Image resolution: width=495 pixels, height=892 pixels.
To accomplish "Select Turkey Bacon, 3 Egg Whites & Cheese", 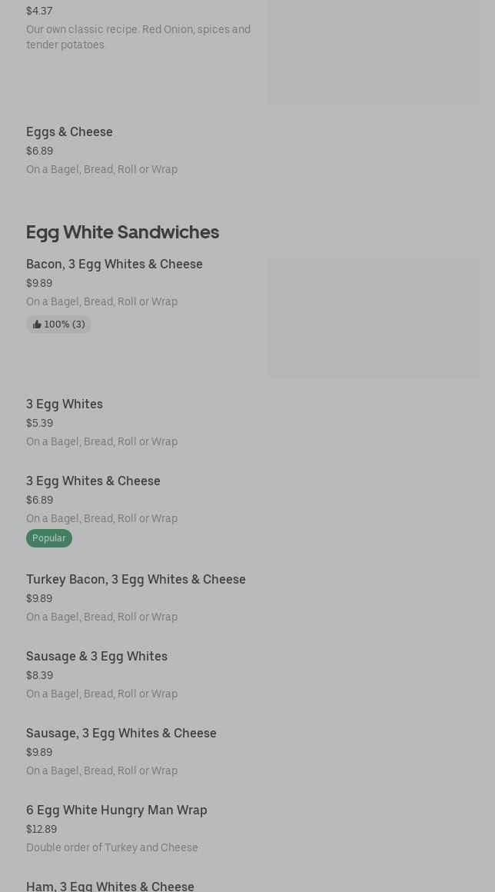I will pos(136,579).
